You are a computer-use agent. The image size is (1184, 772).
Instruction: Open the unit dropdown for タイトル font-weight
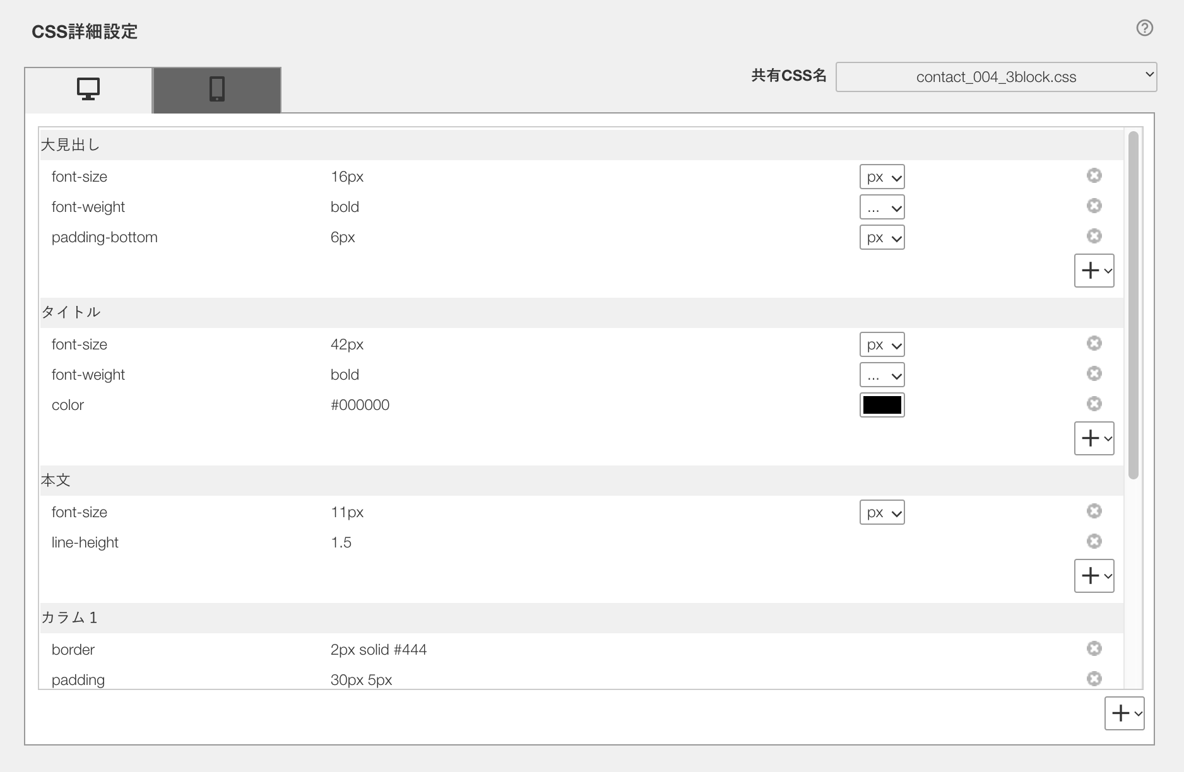[x=882, y=374]
